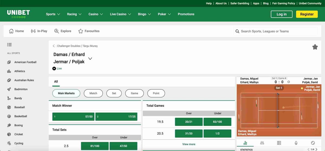Click the Favourites star icon in navigation
The image size is (325, 151).
[x=80, y=31]
